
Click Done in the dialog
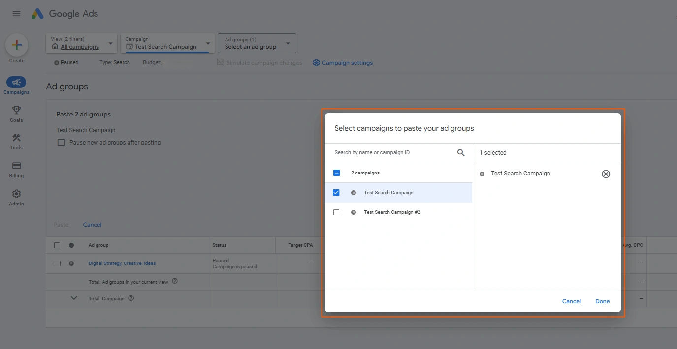pos(603,301)
